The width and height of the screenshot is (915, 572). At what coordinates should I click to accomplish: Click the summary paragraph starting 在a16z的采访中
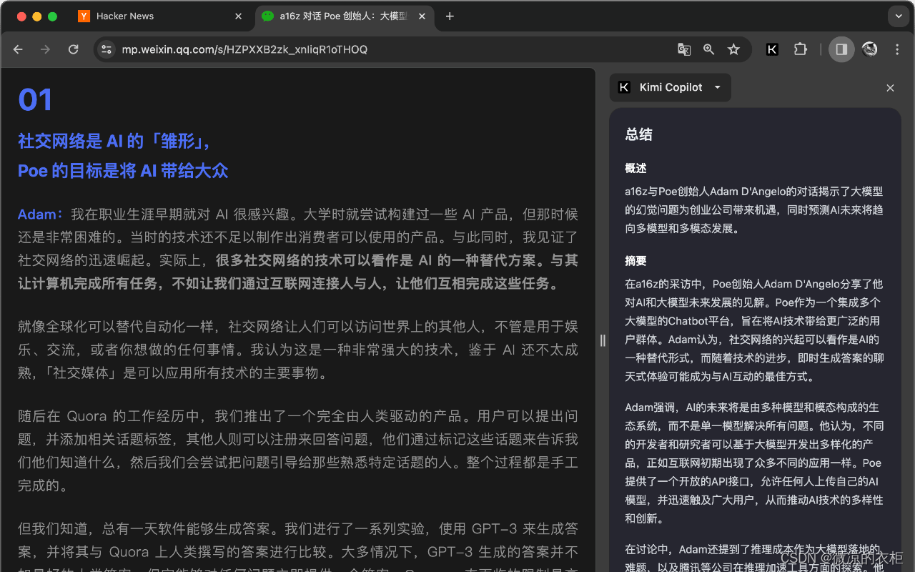[x=754, y=330]
